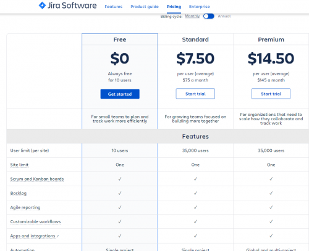The height and width of the screenshot is (251, 309).
Task: Open the Product guide nav tab
Action: (145, 7)
